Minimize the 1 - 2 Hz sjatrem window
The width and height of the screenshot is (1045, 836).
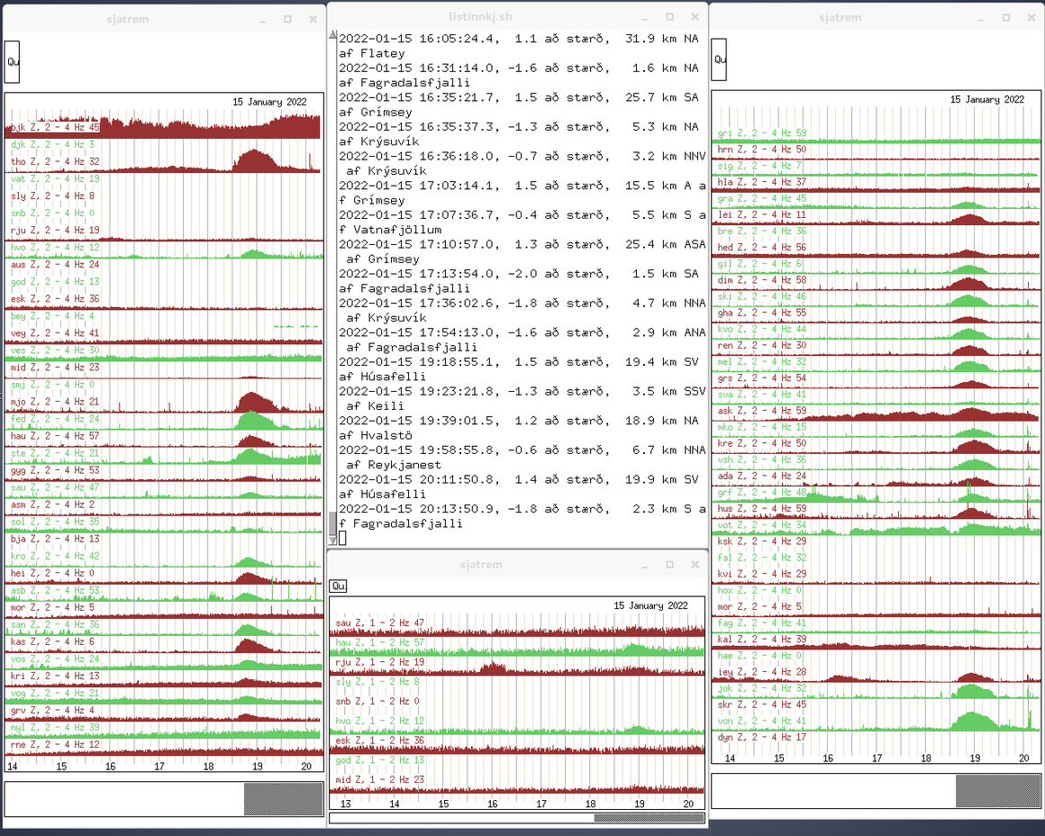(x=645, y=565)
